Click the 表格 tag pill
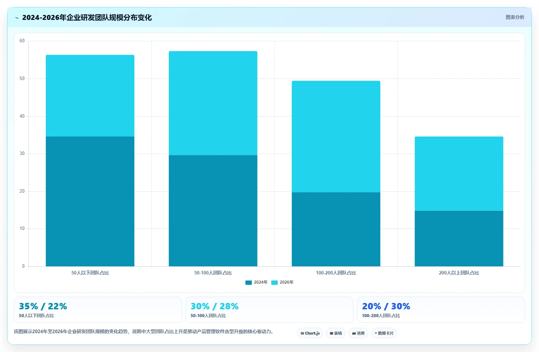 336,333
